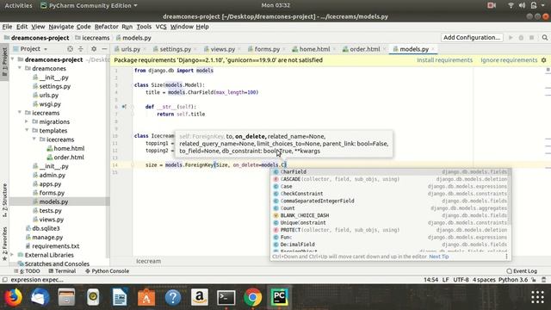Click Next Tip link in completion popup

(438, 257)
